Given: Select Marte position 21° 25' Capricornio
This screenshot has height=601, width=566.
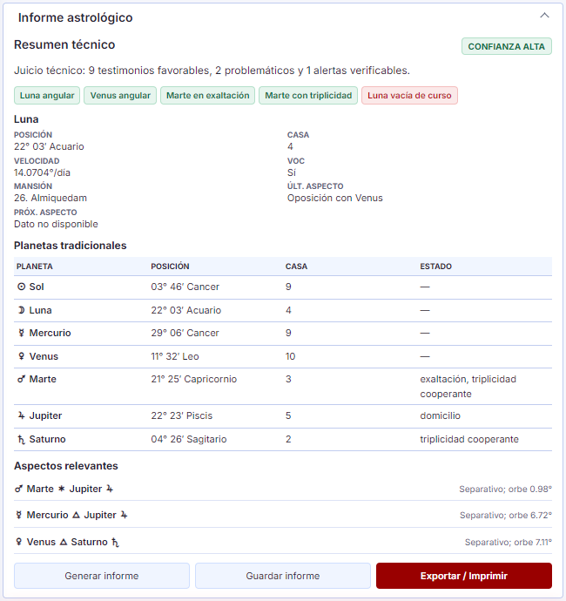Looking at the screenshot, I should (x=194, y=379).
